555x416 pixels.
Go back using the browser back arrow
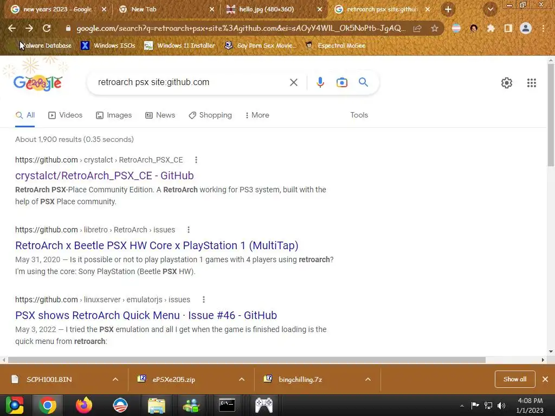12,28
